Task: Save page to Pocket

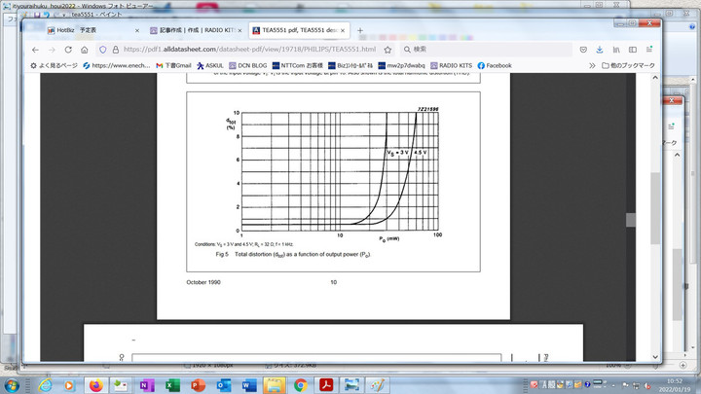Action: point(583,49)
